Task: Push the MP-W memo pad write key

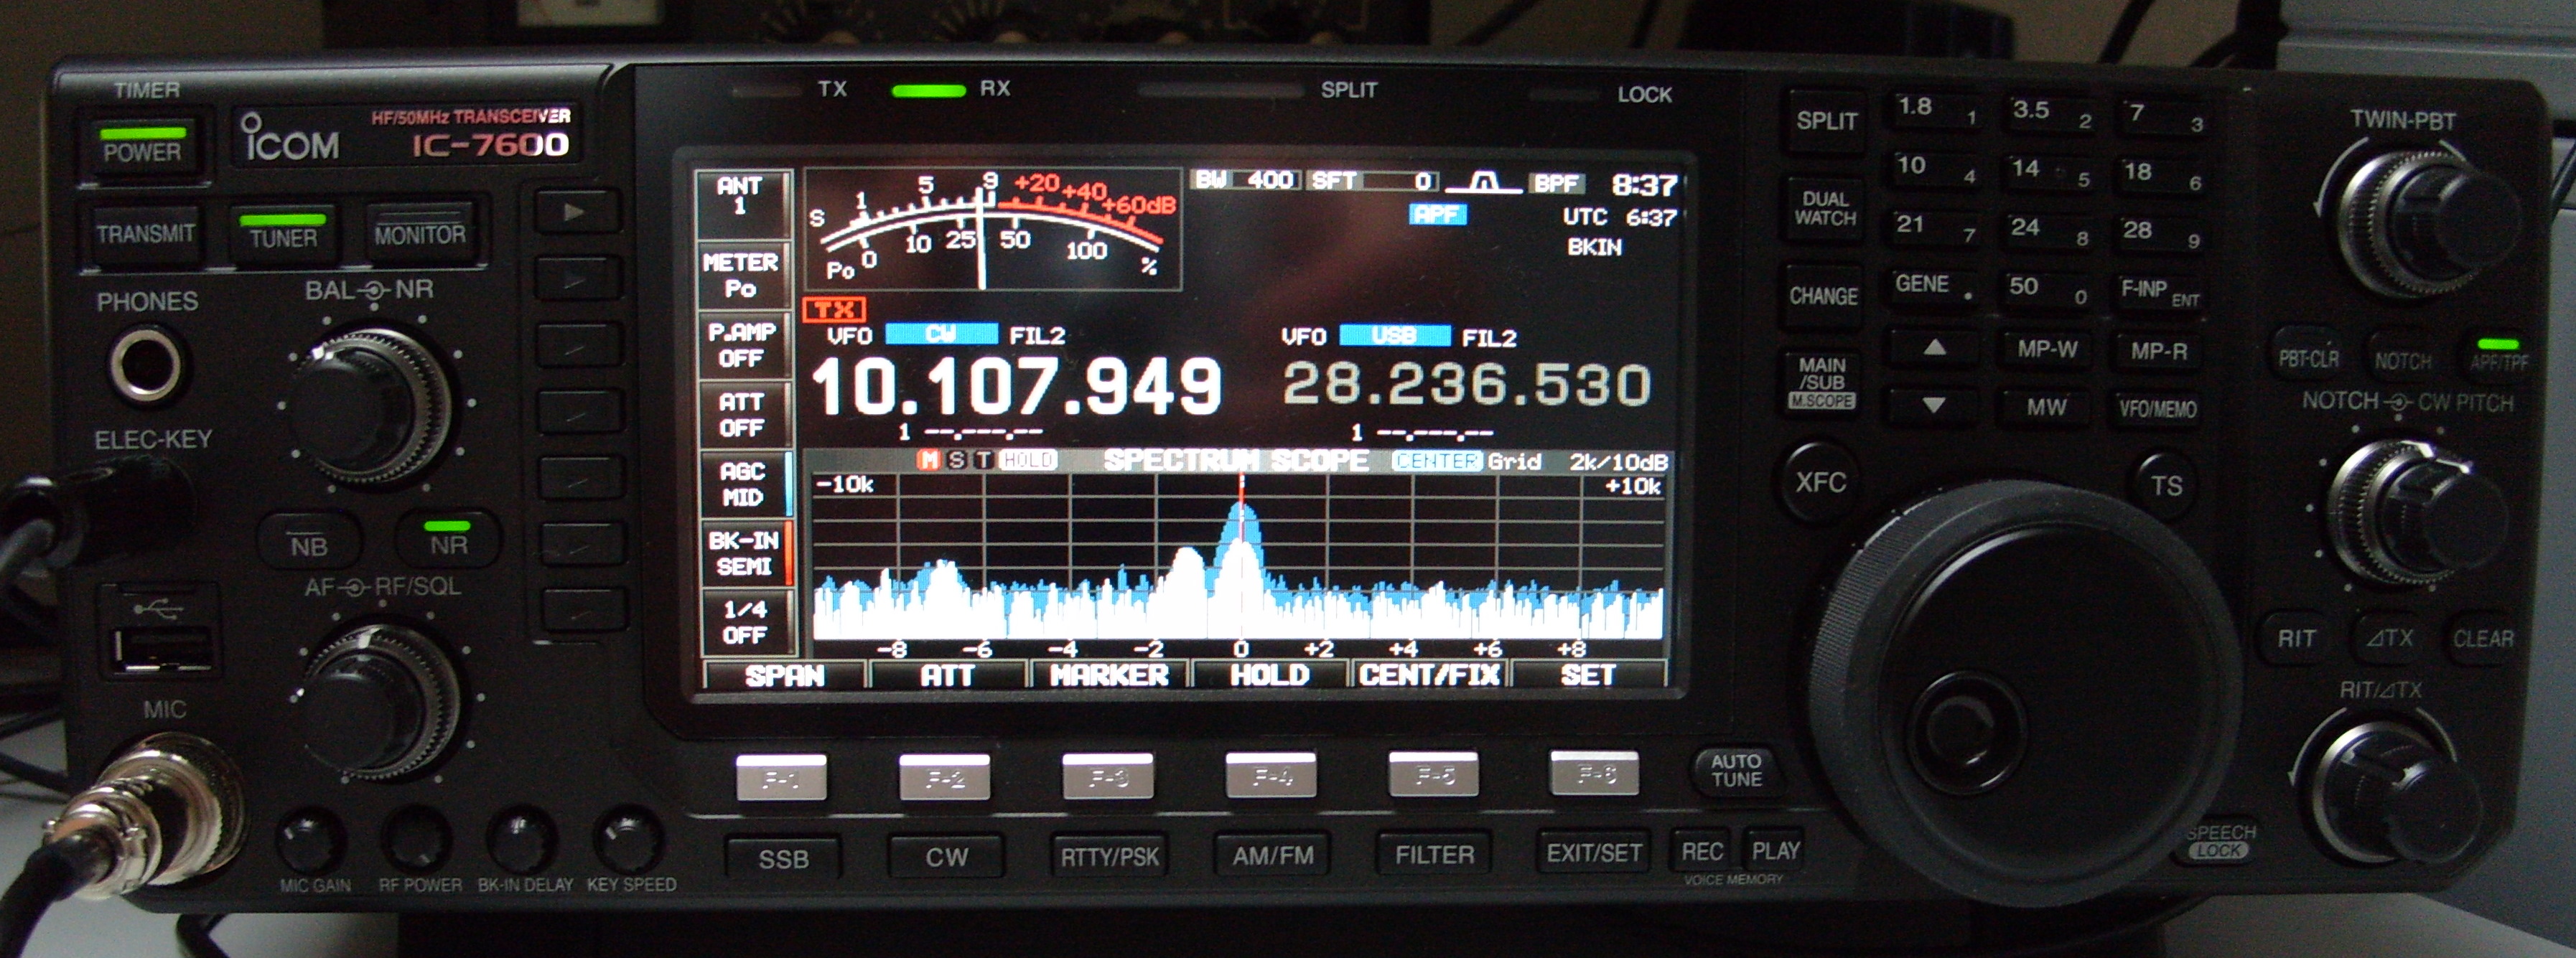Action: click(x=2047, y=350)
